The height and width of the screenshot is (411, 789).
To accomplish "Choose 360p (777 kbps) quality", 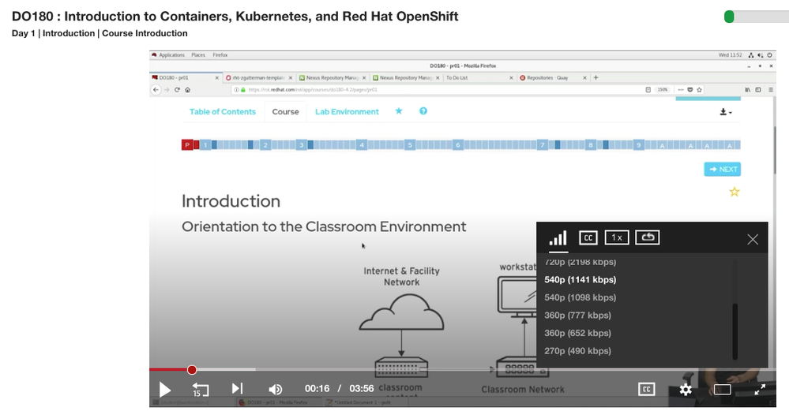I will tap(577, 316).
